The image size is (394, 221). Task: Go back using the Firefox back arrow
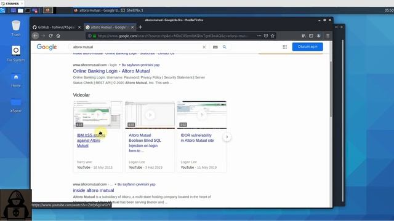[x=36, y=36]
